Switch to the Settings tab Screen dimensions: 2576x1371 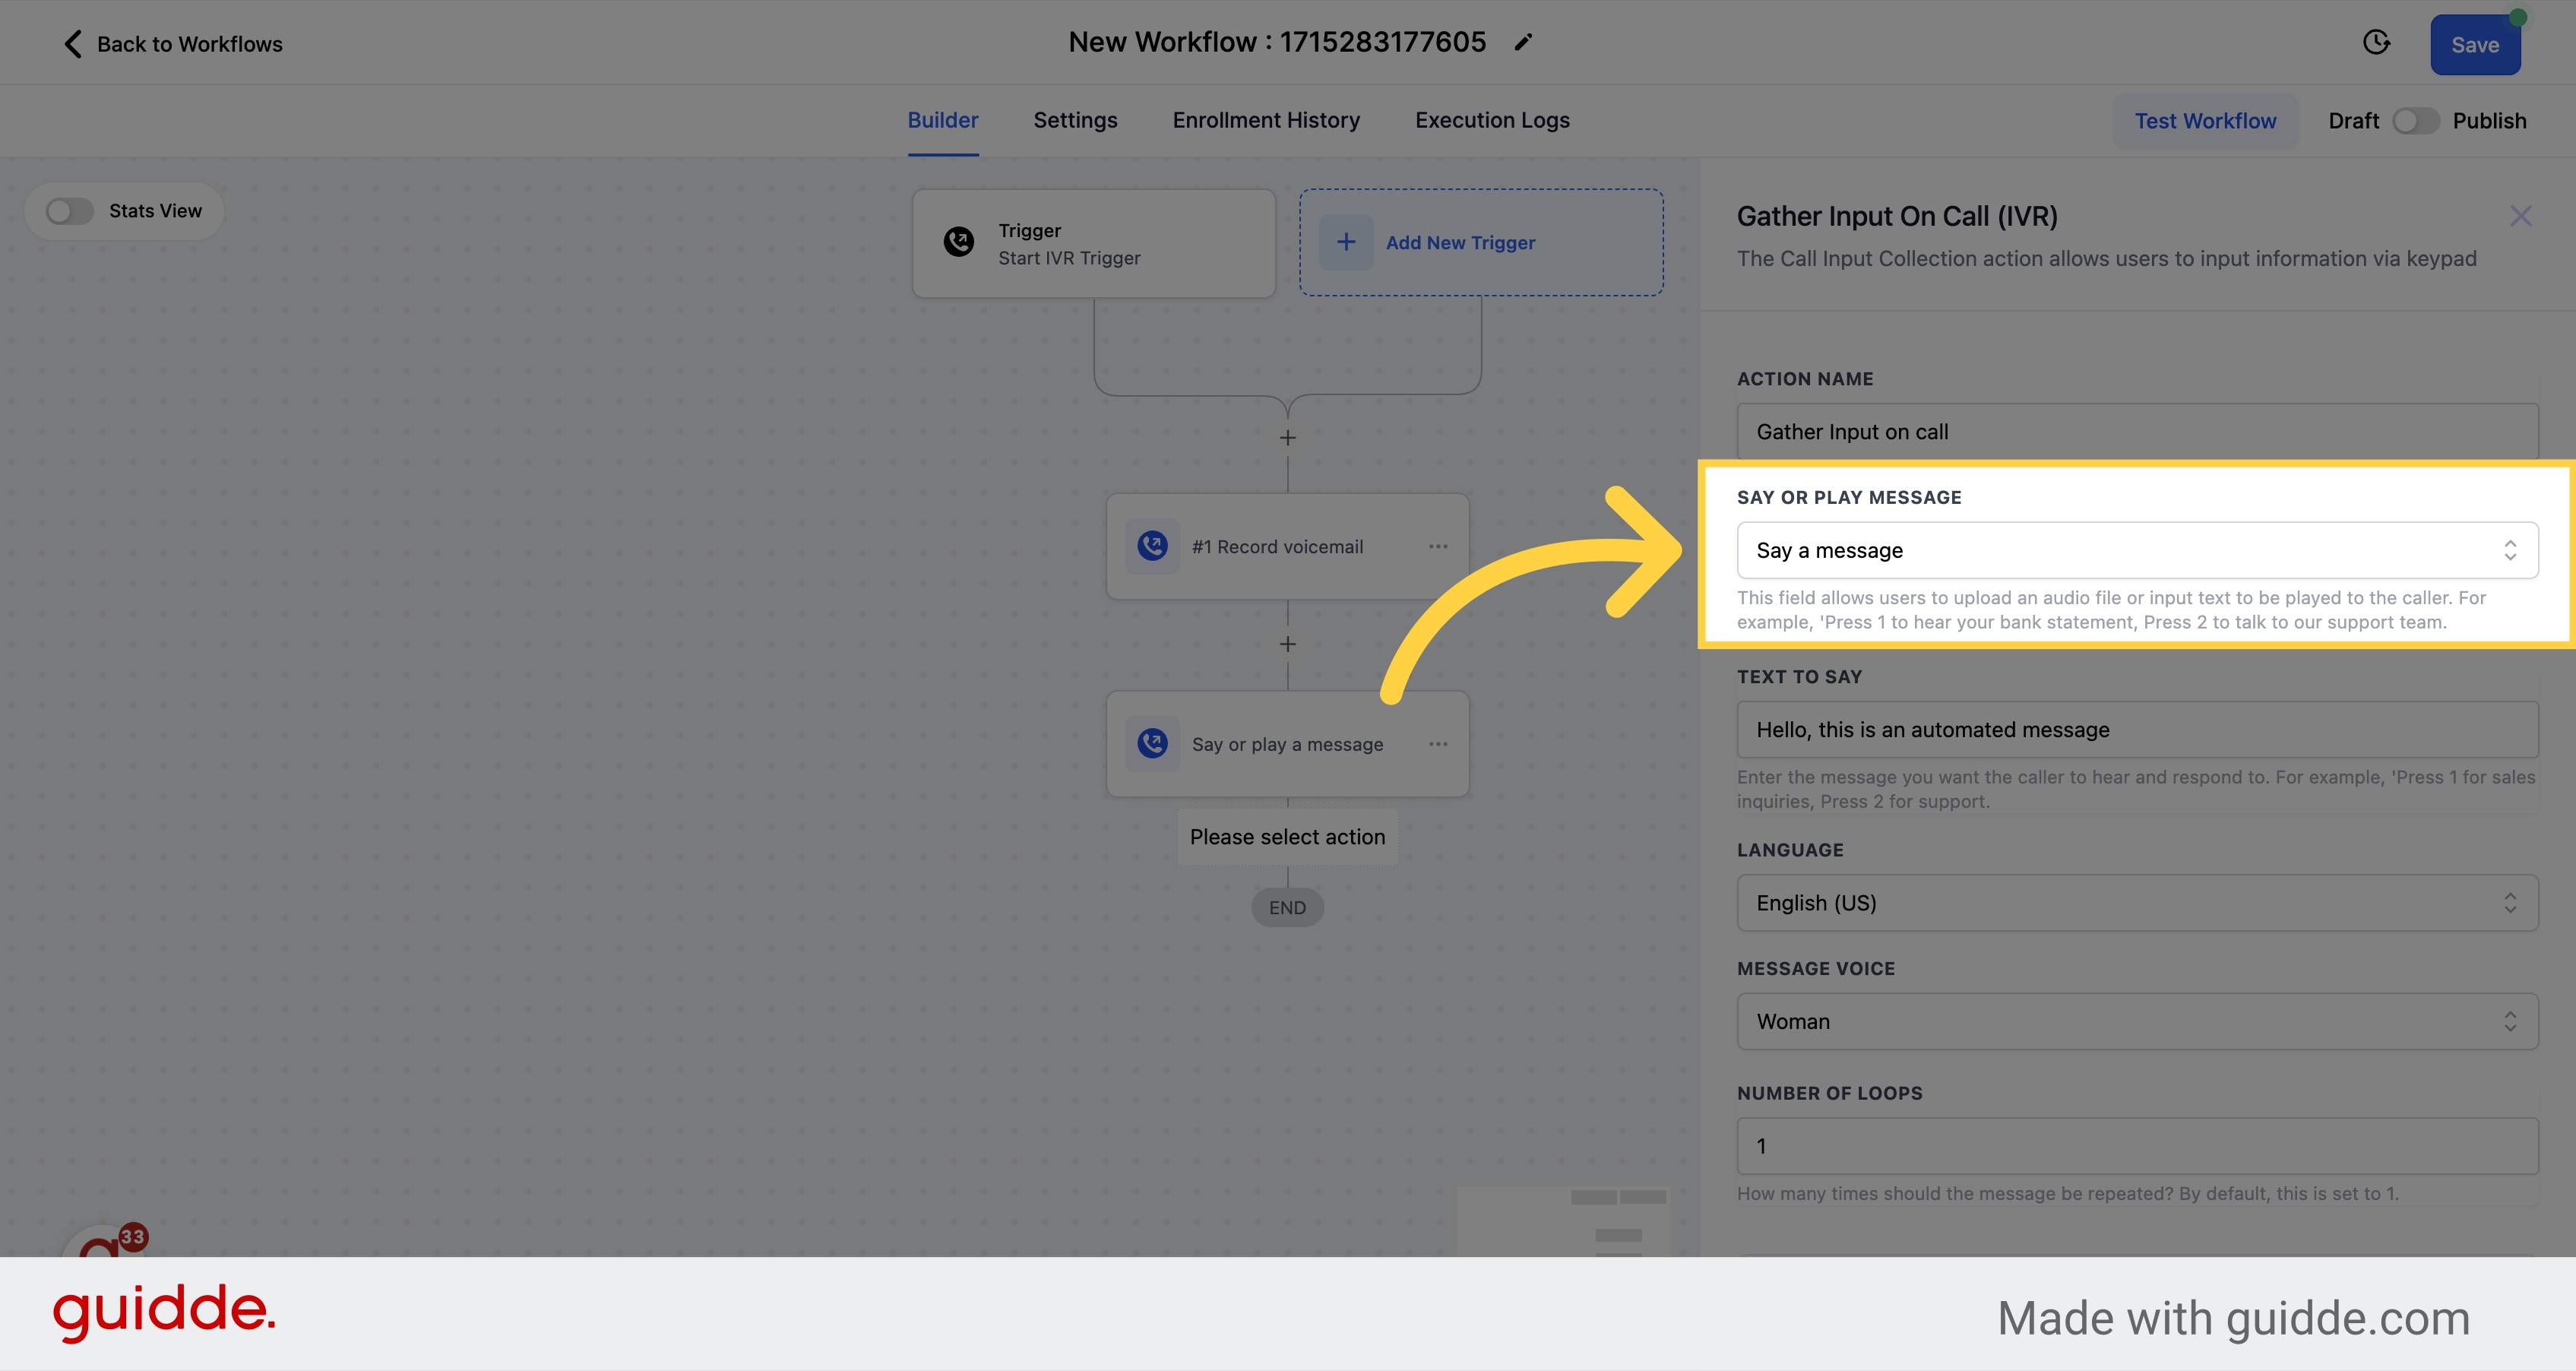[1075, 120]
